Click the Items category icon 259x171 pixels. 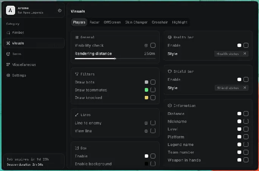[x=8, y=54]
